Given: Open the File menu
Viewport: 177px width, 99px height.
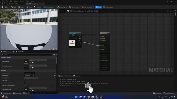Looking at the screenshot, I should click(7, 1).
